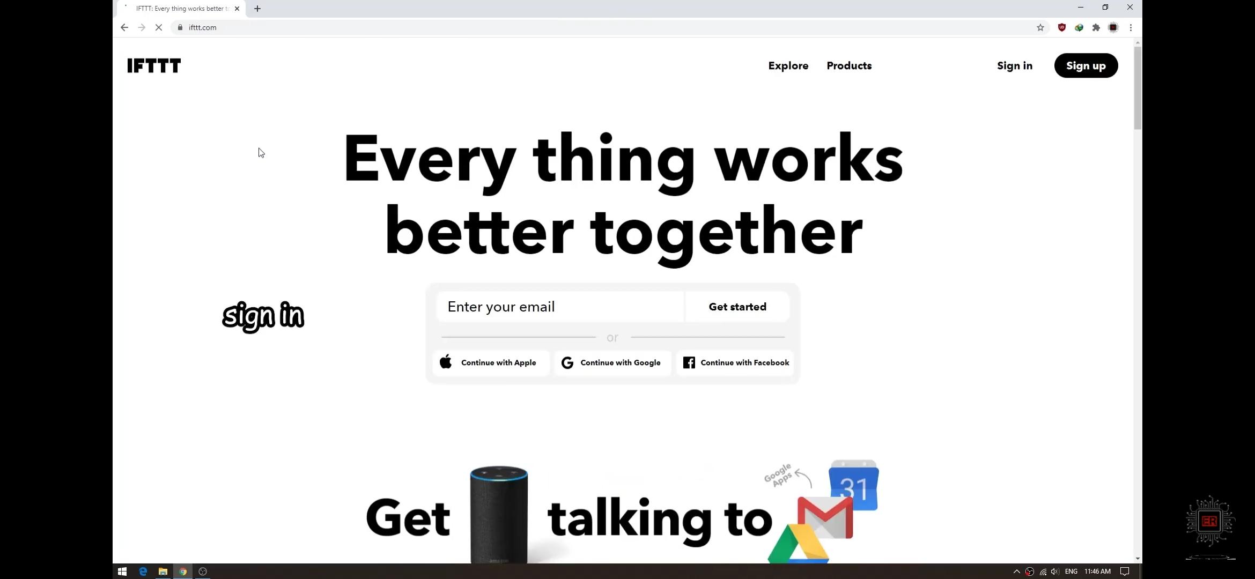Click the Continue with Google option

pyautogui.click(x=611, y=361)
